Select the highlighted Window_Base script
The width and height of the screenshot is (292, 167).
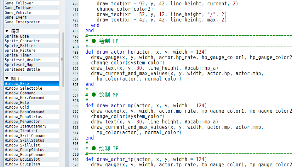[32, 84]
